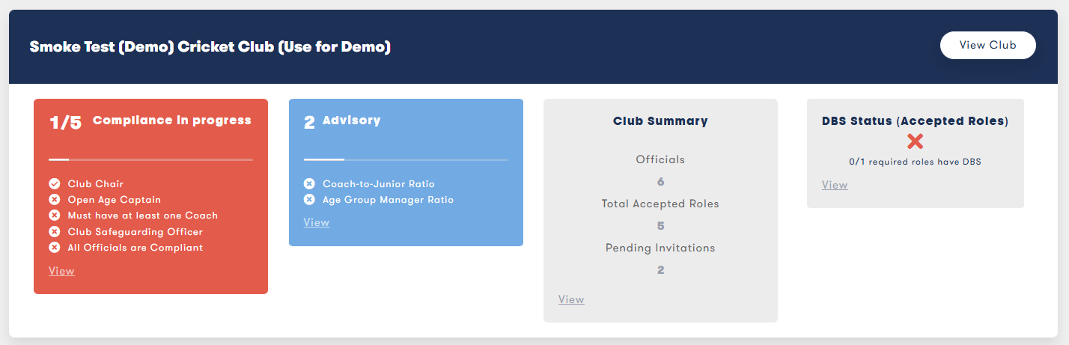The height and width of the screenshot is (345, 1069).
Task: Click the Advisory progress bar
Action: (x=406, y=159)
